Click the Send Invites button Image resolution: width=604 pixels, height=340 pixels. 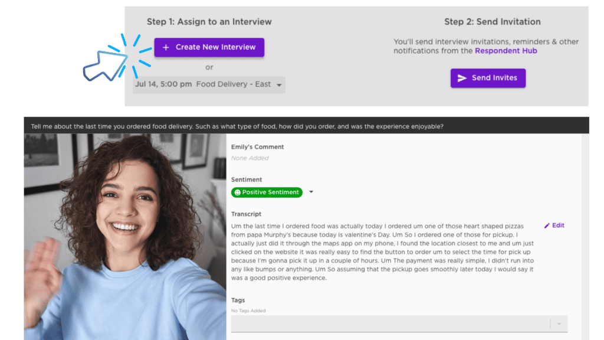pos(488,79)
